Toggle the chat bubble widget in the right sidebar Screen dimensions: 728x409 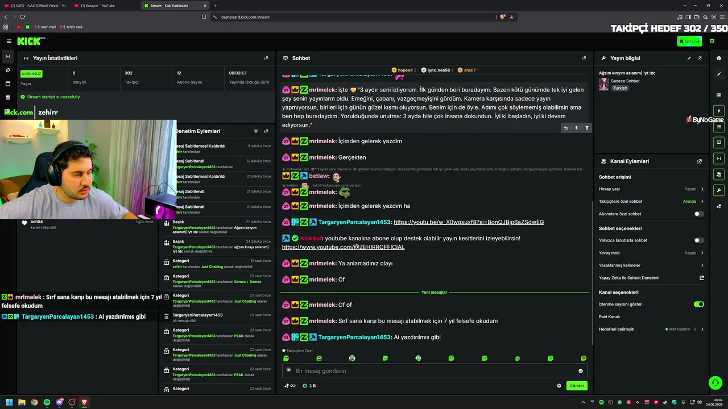719,143
